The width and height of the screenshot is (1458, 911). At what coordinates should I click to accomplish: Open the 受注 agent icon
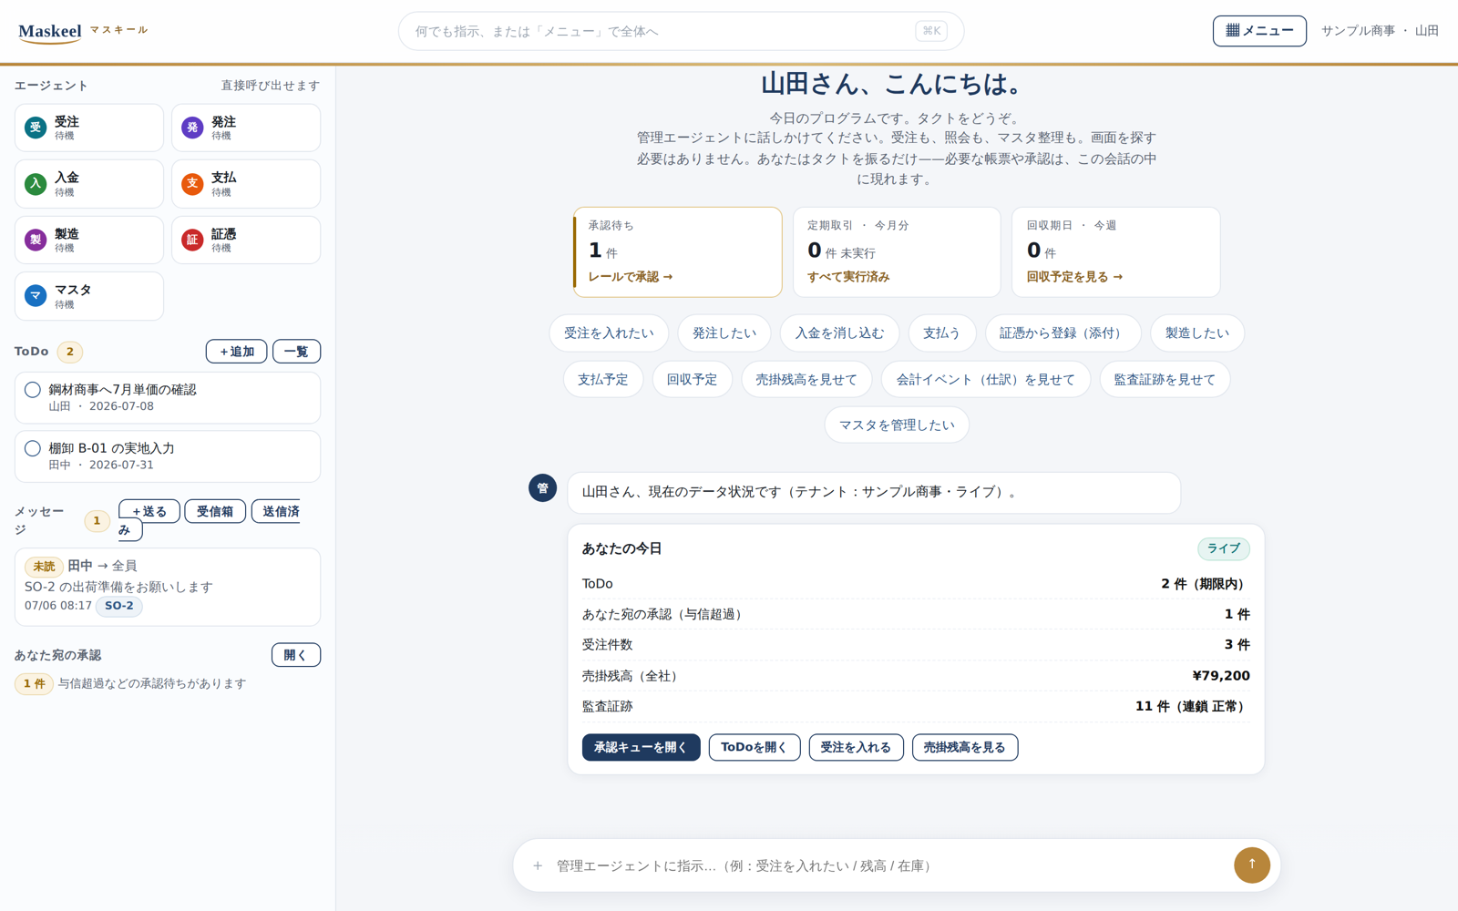tap(36, 128)
